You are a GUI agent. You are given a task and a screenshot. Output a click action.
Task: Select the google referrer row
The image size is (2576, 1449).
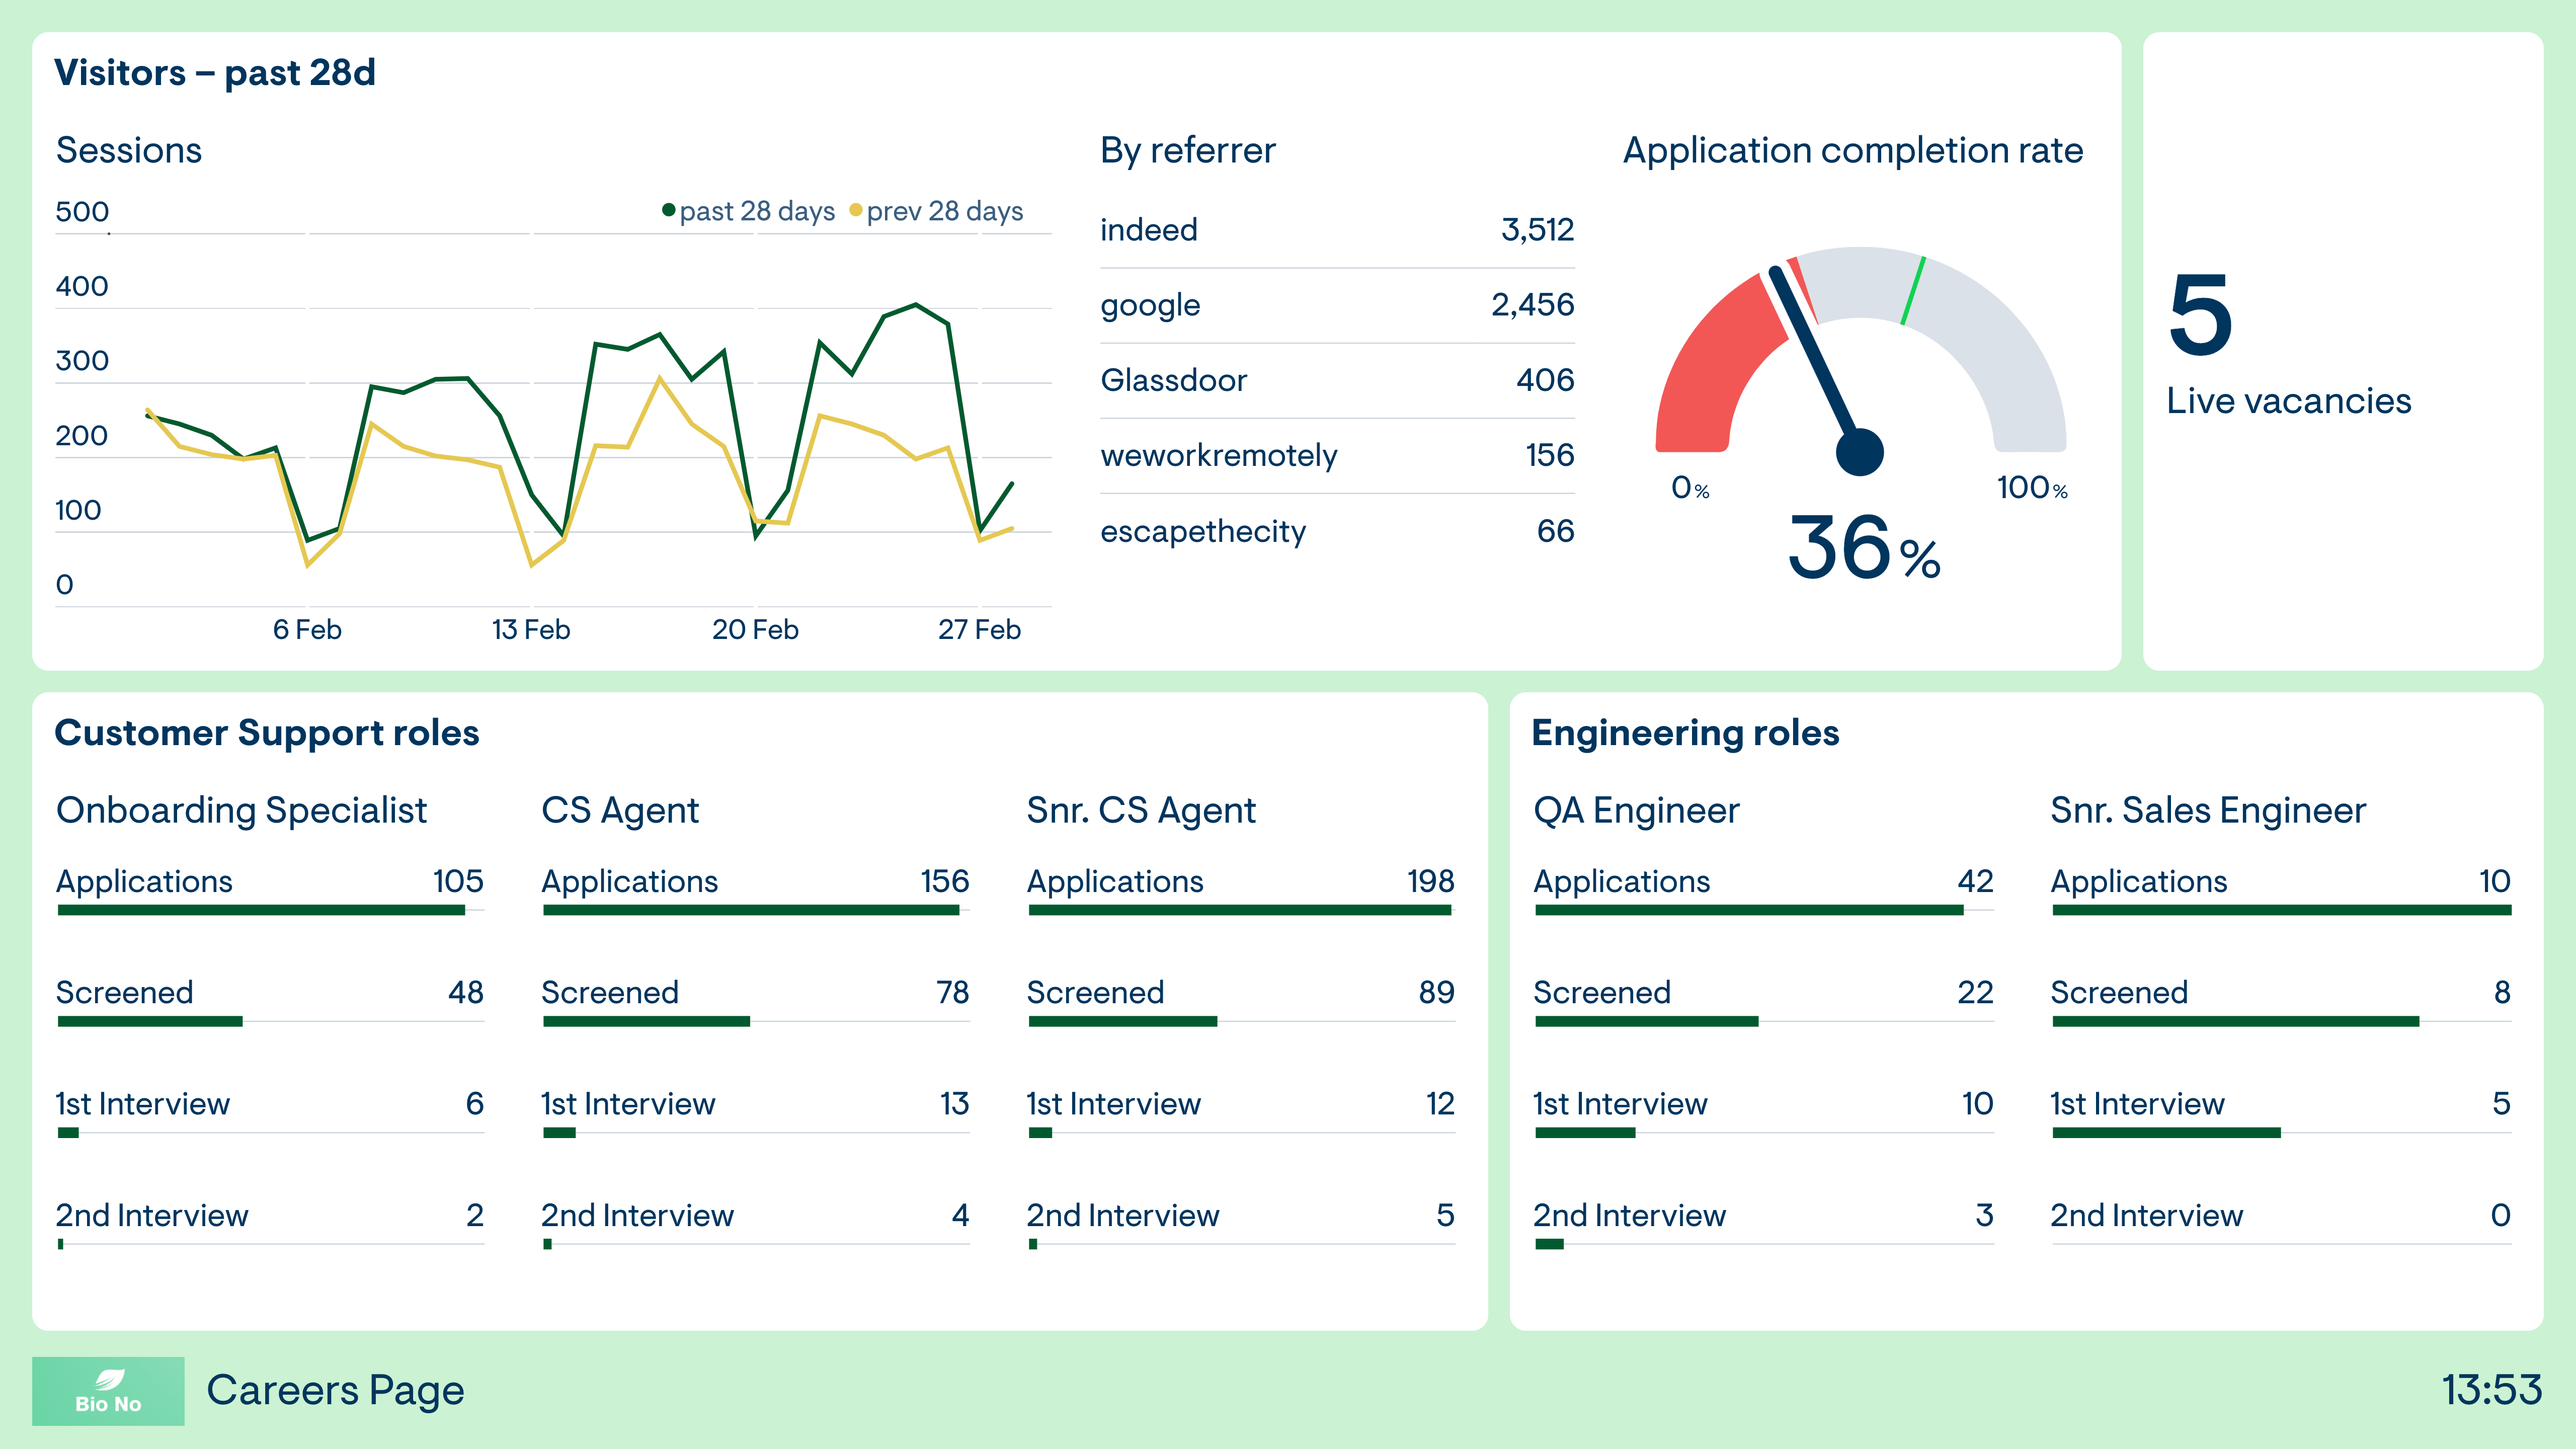tap(1337, 305)
